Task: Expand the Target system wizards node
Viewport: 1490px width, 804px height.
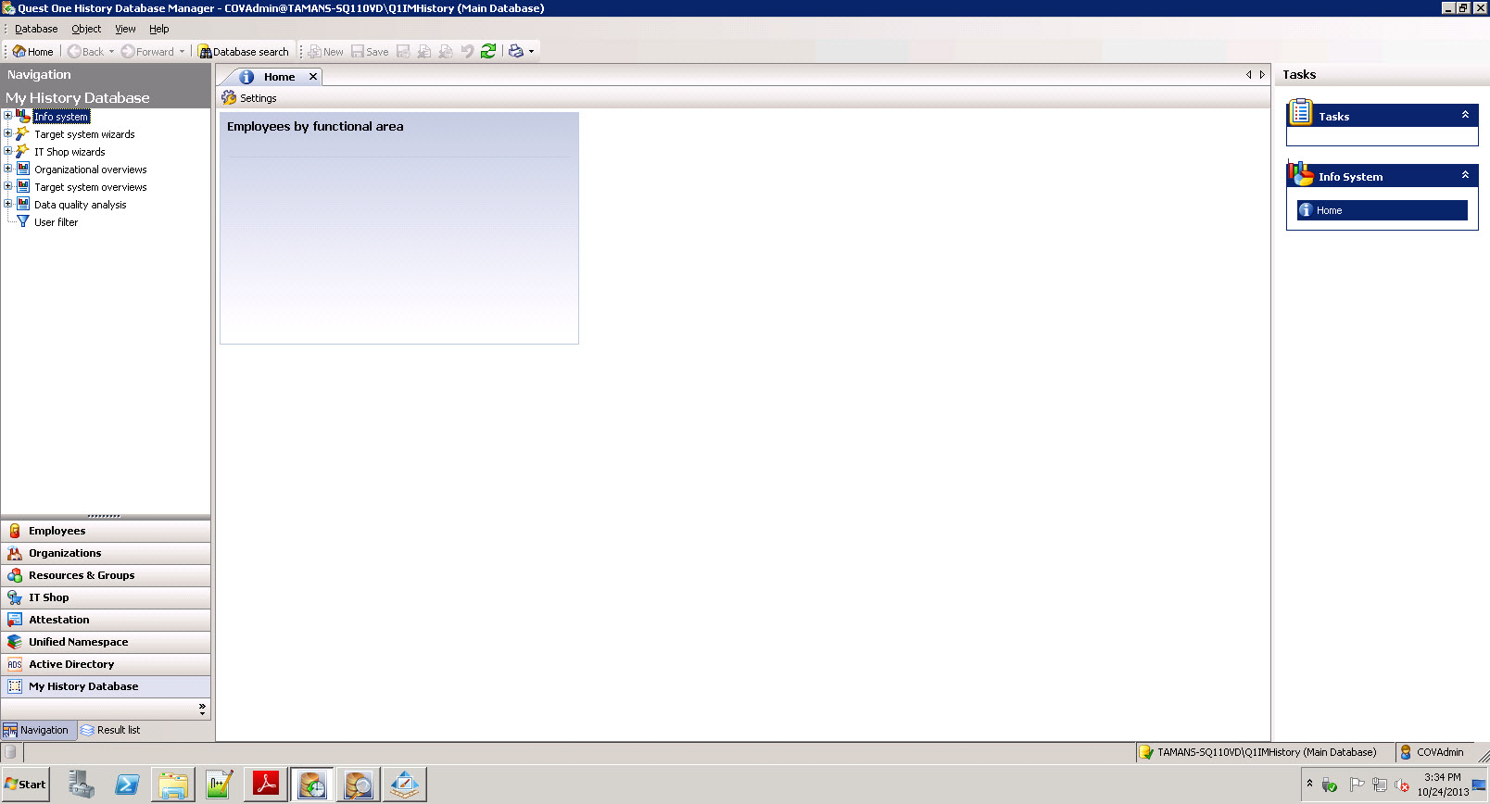Action: coord(7,133)
